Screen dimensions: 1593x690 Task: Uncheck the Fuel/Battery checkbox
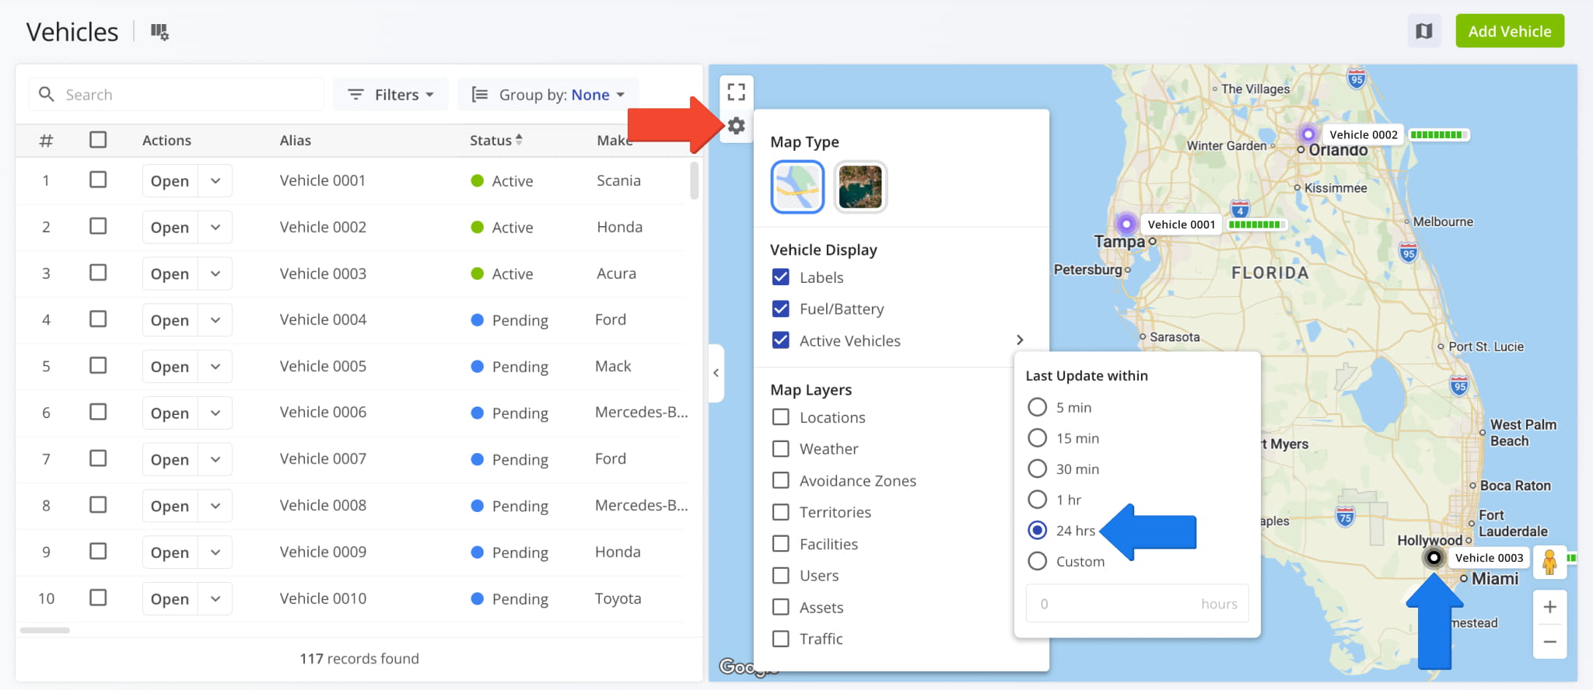(781, 308)
